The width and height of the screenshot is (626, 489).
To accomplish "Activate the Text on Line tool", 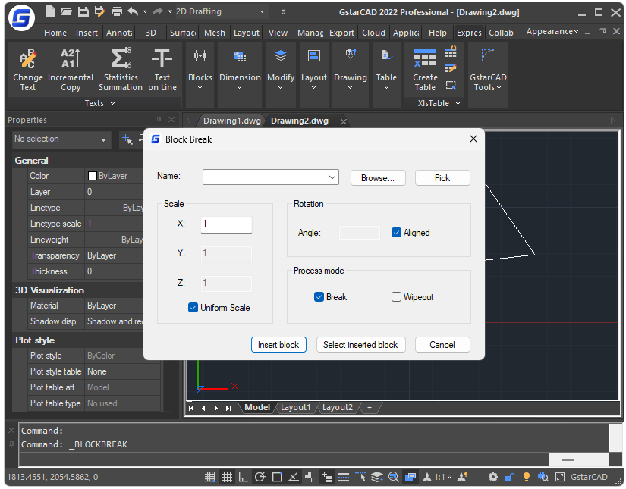I will pos(162,71).
